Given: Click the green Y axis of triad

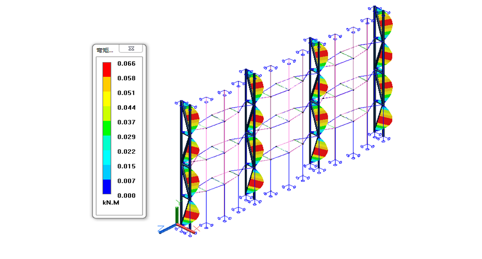Looking at the screenshot, I should click(177, 215).
